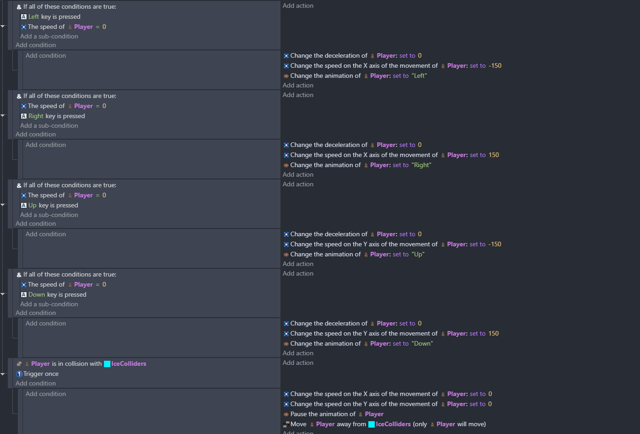Select the X axis speed value -150

pyautogui.click(x=495, y=66)
